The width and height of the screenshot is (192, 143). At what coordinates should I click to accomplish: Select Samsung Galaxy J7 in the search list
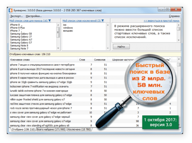tap(21, 36)
